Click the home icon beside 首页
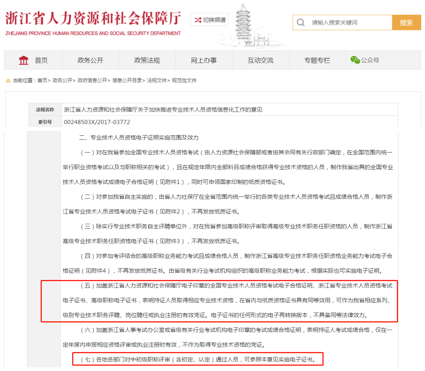 tap(24, 60)
